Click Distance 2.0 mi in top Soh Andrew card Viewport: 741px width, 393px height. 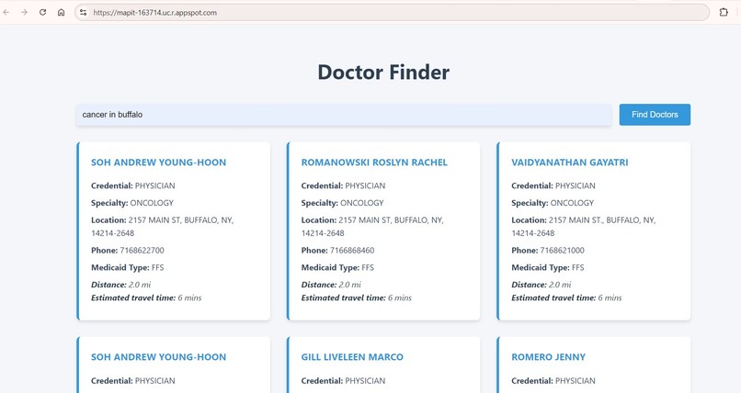121,285
